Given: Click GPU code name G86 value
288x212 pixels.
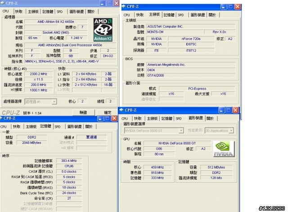Looking at the screenshot, I should [159, 149].
